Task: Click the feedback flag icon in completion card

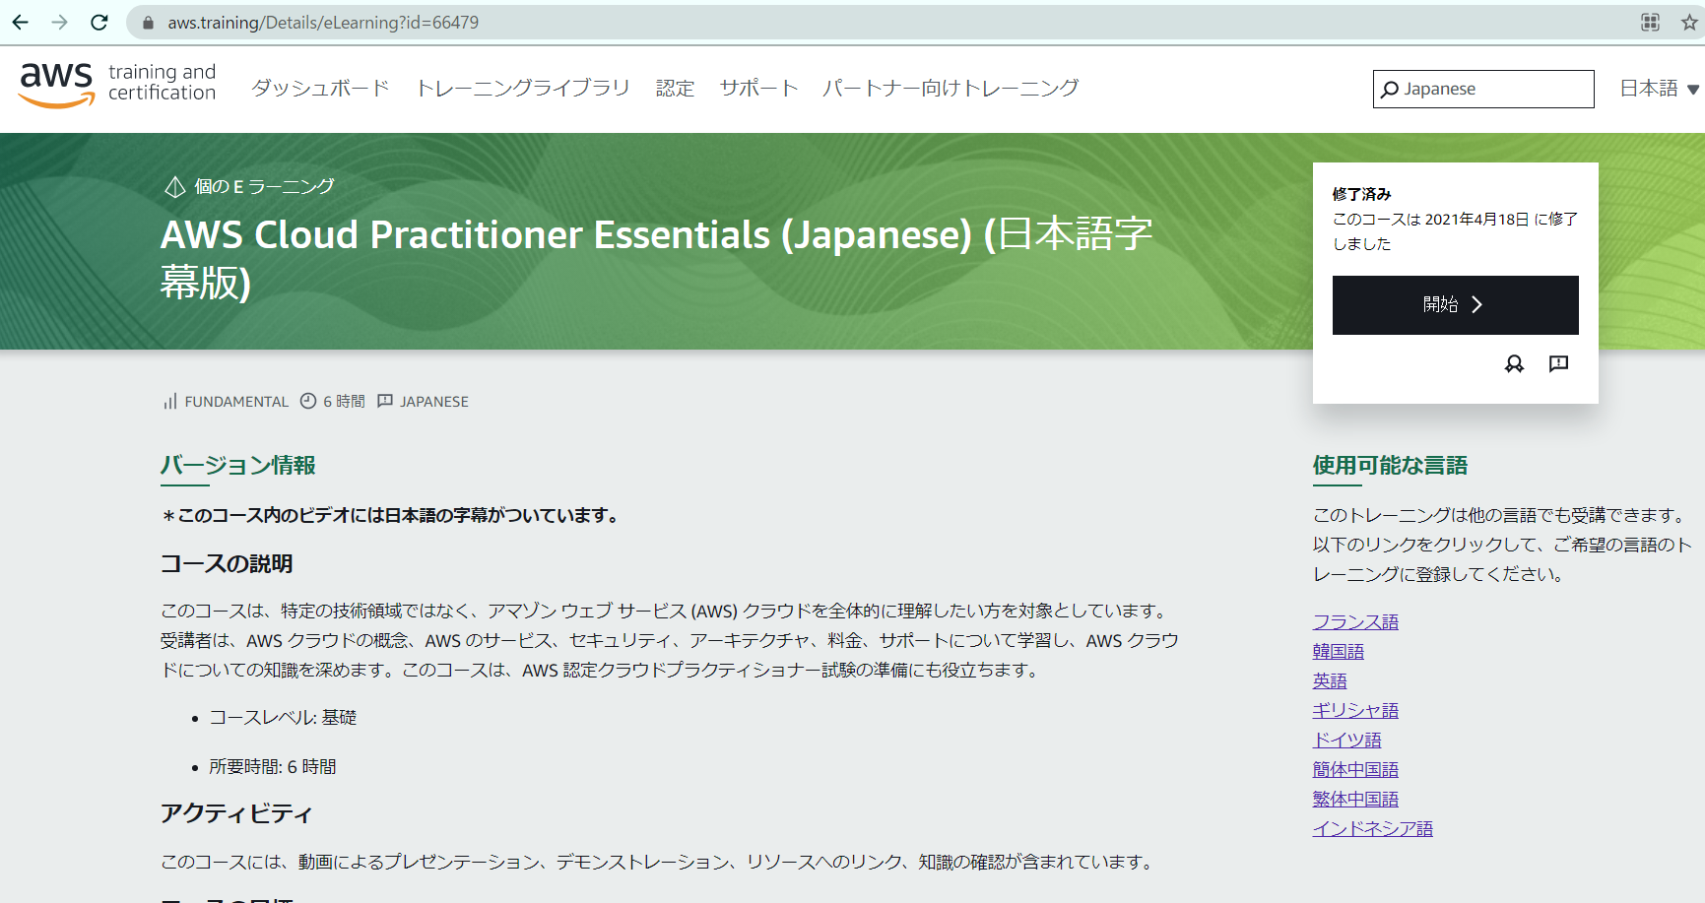Action: pyautogui.click(x=1558, y=364)
